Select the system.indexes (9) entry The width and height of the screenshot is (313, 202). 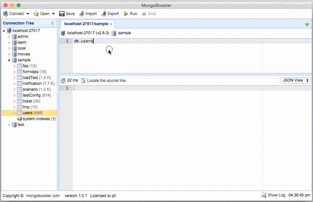(x=40, y=119)
